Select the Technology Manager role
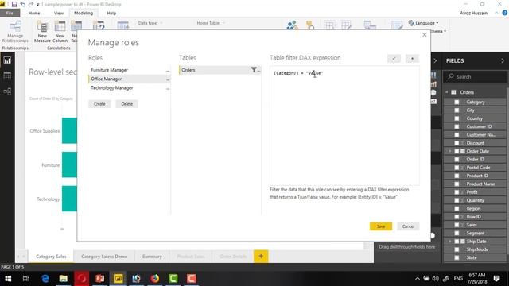 pyautogui.click(x=129, y=88)
